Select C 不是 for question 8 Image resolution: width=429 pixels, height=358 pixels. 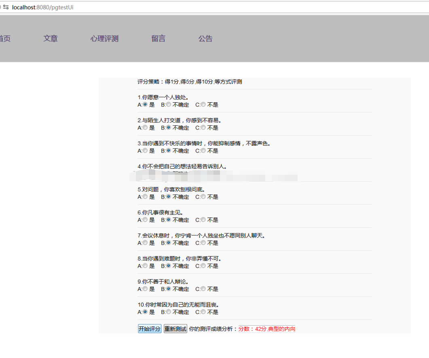[203, 266]
